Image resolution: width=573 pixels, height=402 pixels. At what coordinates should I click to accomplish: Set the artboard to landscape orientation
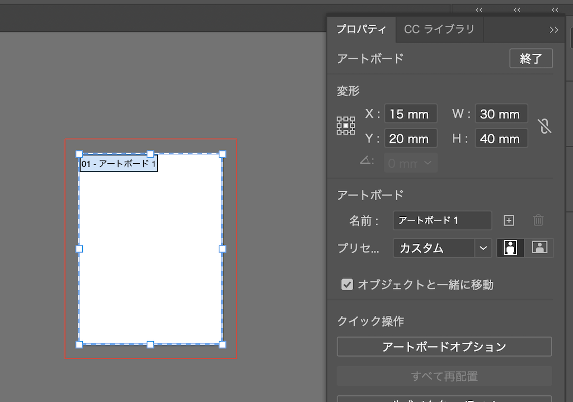click(x=539, y=248)
